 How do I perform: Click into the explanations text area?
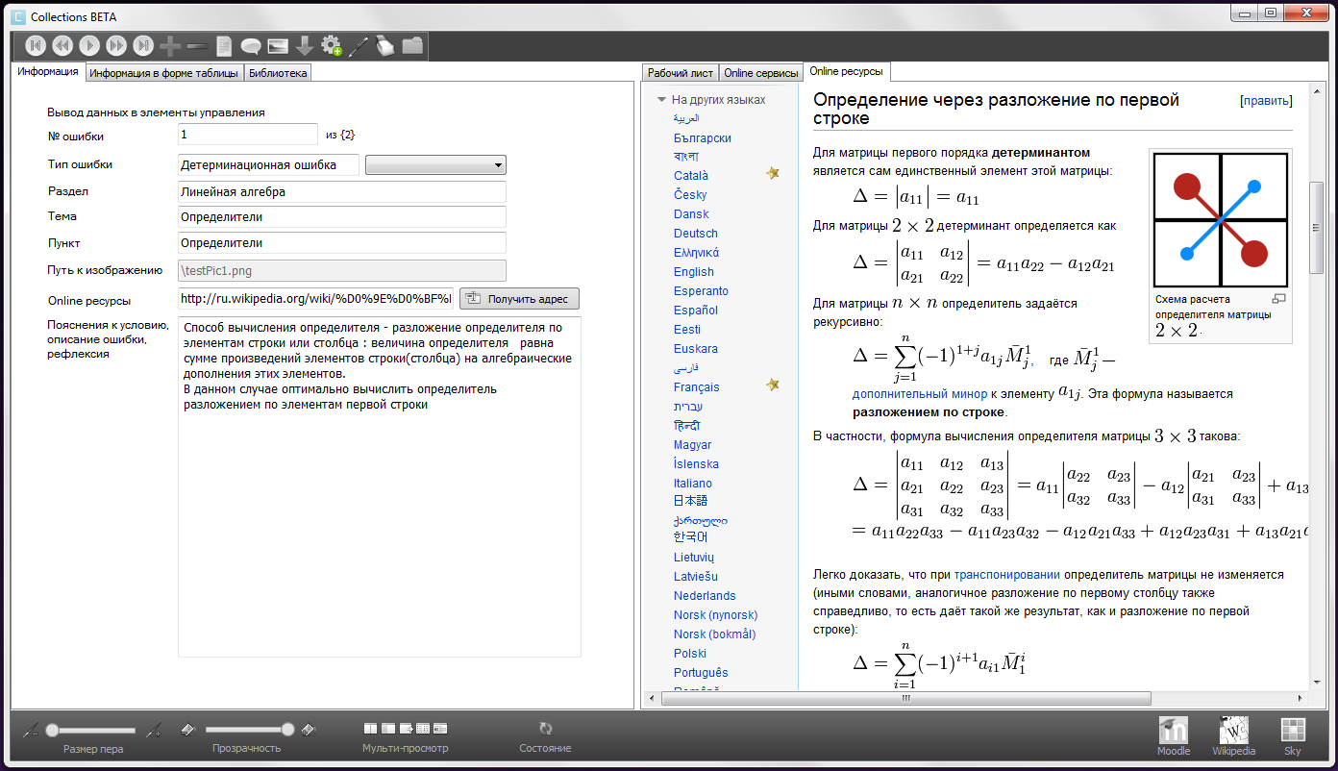coord(380,486)
